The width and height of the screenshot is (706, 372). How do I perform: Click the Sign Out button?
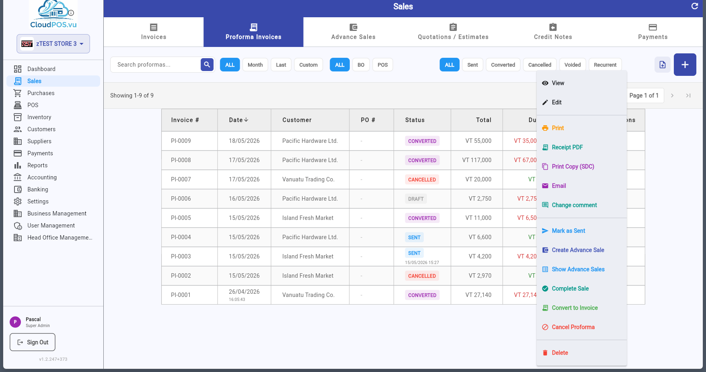[33, 342]
